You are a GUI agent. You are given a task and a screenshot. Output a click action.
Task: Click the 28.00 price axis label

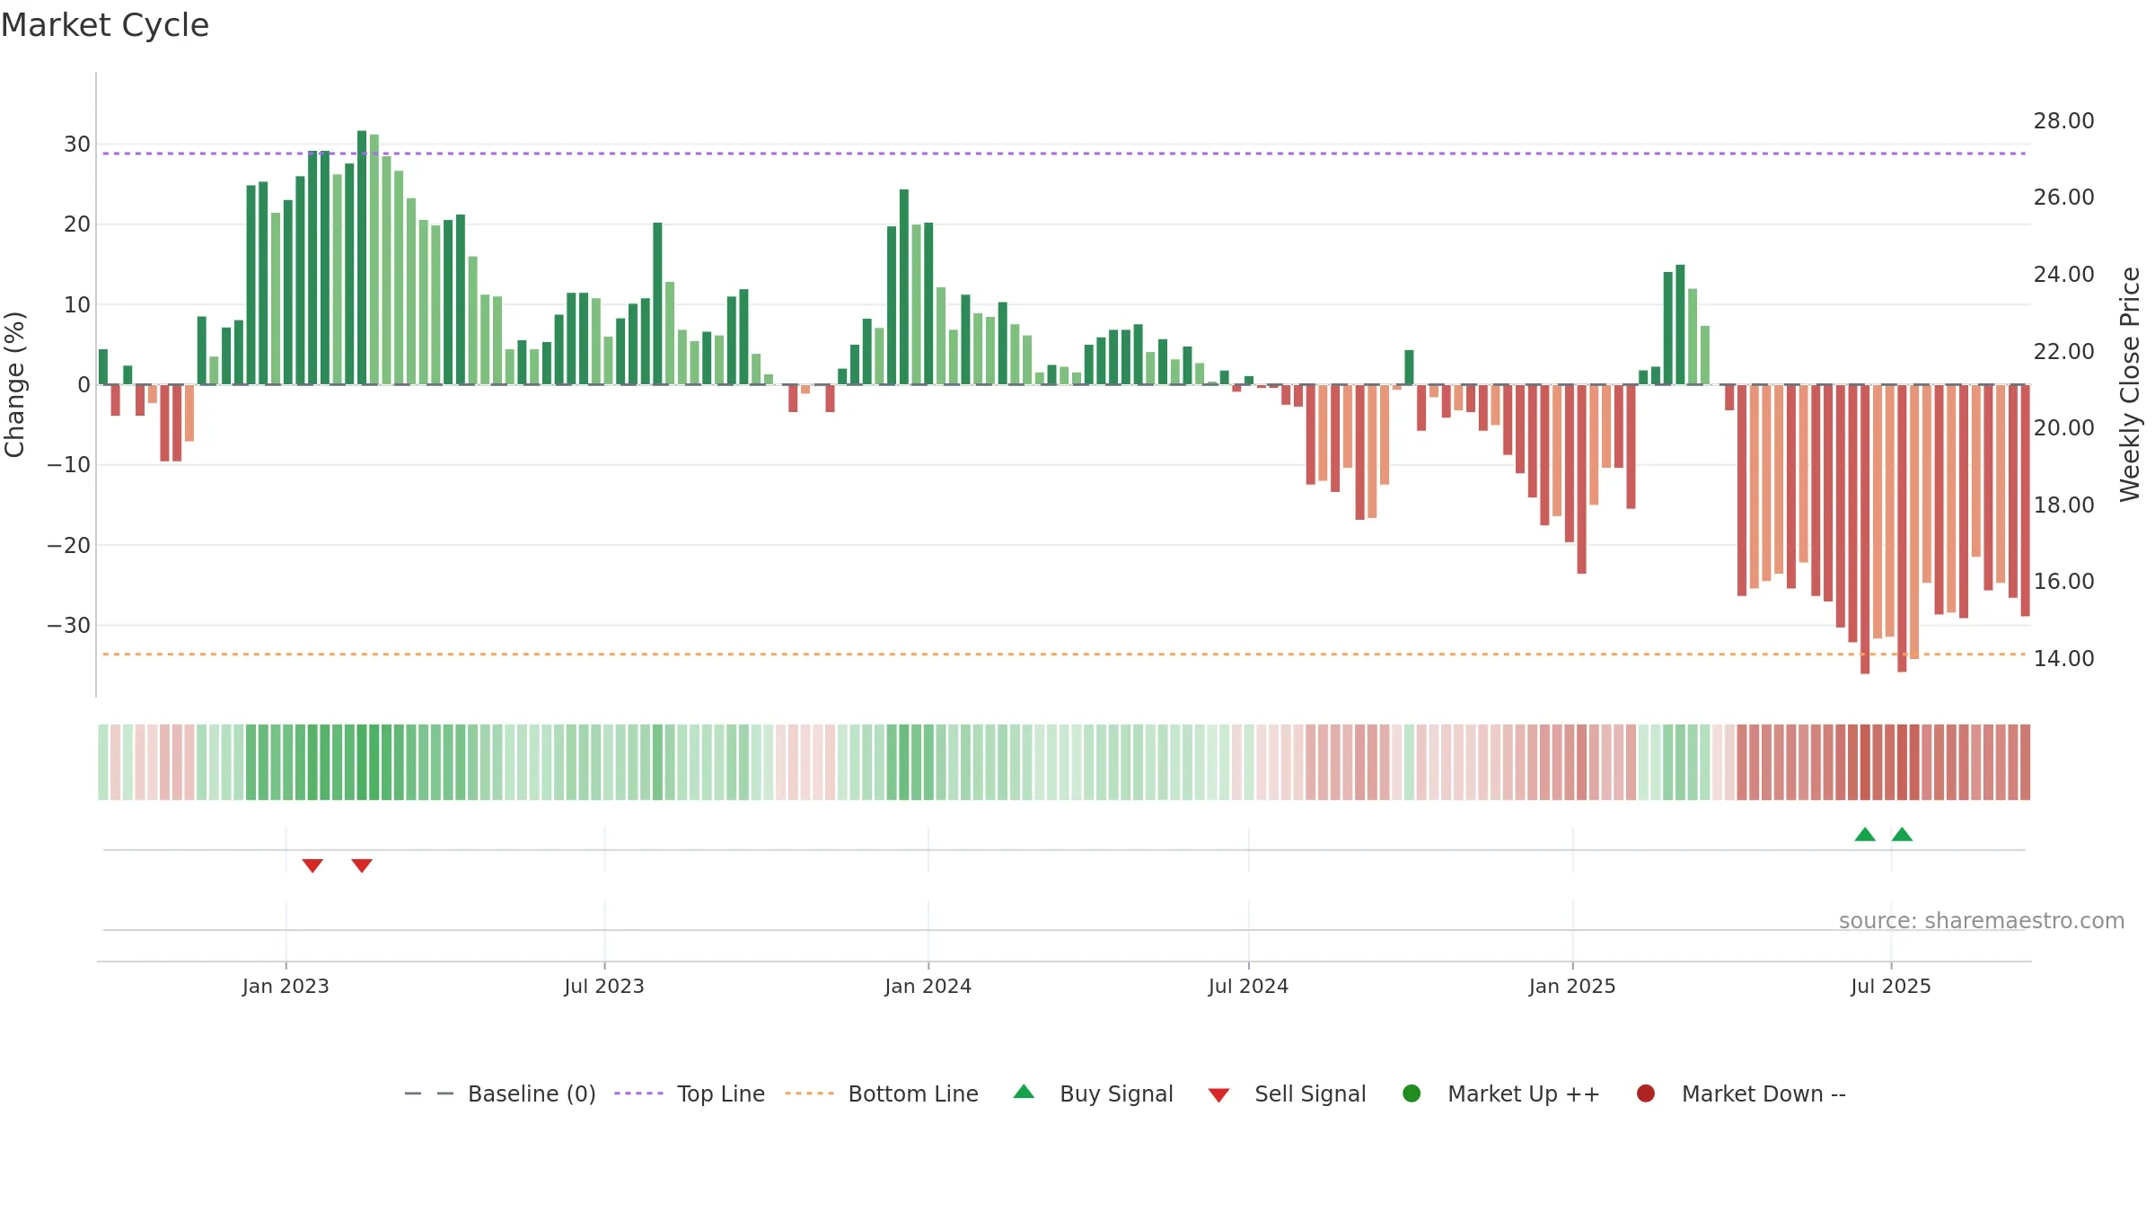[x=2063, y=120]
